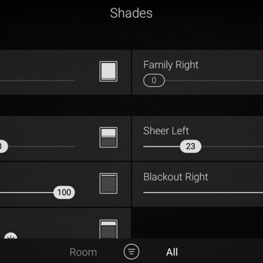Tap the half-lowered shade icon left of Sheer Left

109,137
